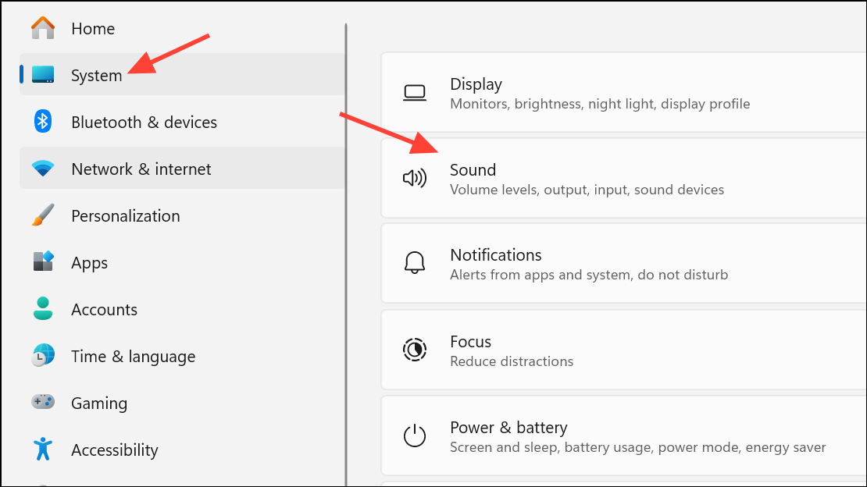Click the Focus circular icon
Viewport: 867px width, 487px height.
pyautogui.click(x=415, y=350)
